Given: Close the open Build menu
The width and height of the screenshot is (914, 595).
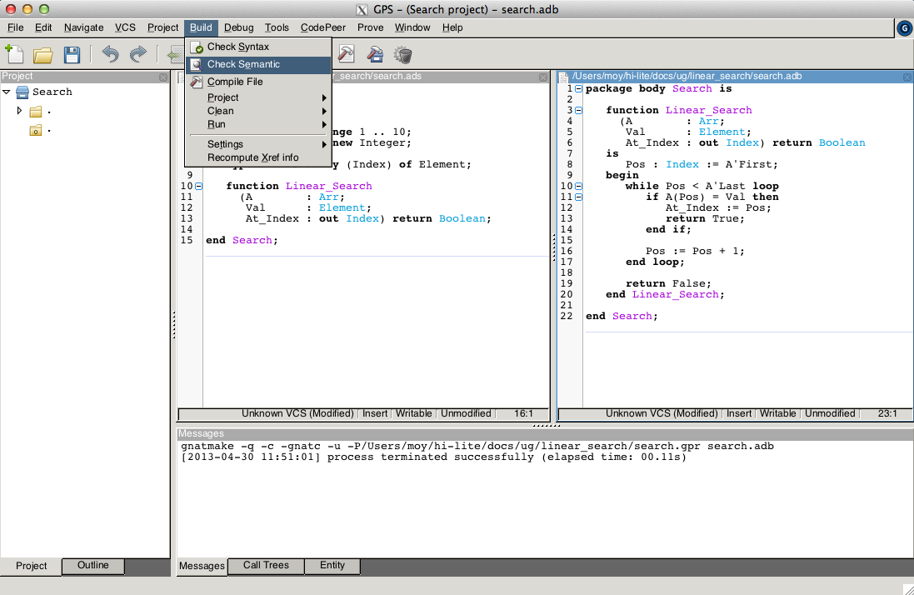Looking at the screenshot, I should pos(201,27).
